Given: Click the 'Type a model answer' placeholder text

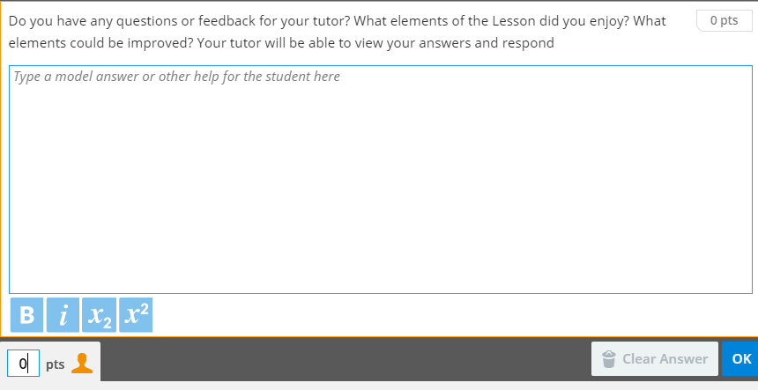Looking at the screenshot, I should [x=177, y=77].
